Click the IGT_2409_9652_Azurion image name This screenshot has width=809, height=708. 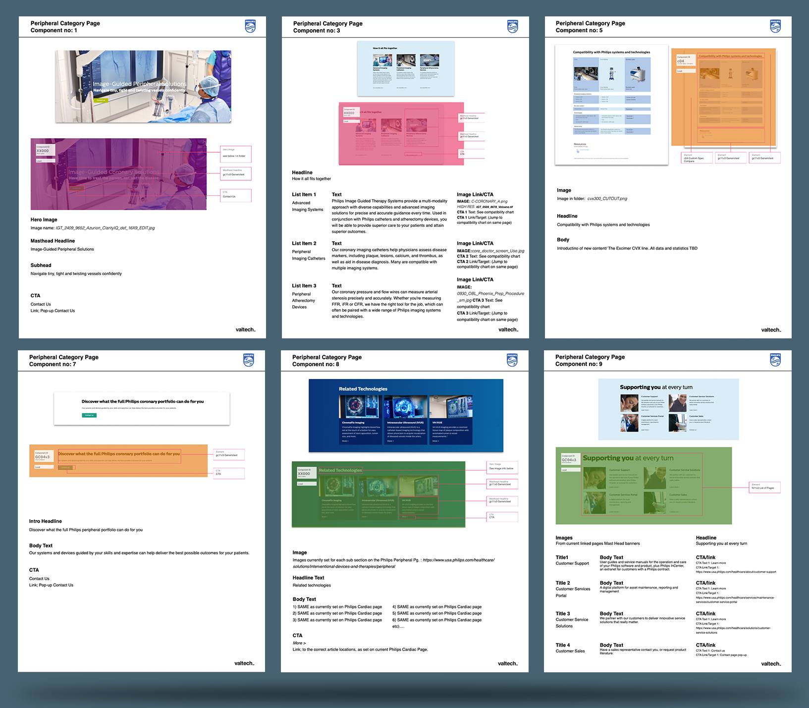coord(105,228)
